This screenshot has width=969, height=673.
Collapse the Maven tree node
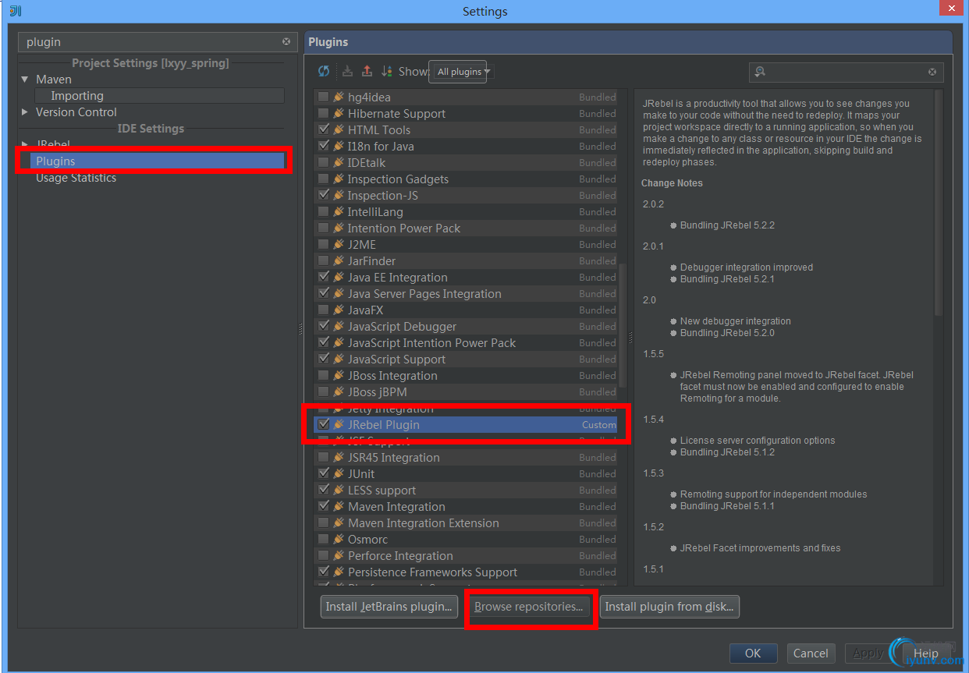pos(25,79)
